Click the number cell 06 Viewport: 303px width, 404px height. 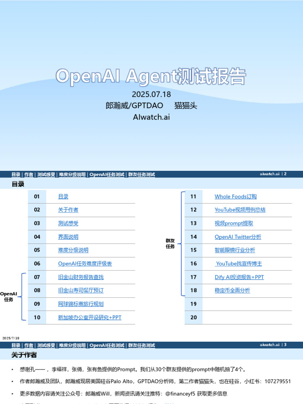[37, 264]
